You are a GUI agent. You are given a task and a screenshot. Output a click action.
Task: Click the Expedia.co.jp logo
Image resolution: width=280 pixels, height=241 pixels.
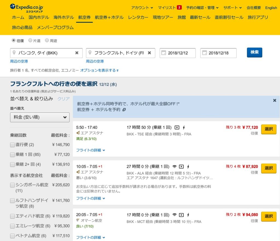[x=27, y=8]
